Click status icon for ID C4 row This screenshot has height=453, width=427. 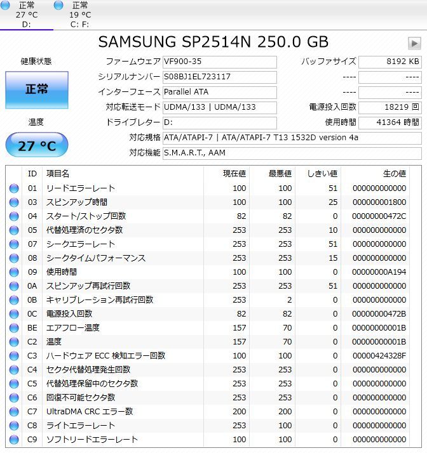[14, 370]
